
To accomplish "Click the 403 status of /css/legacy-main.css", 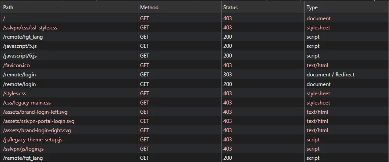I will pyautogui.click(x=227, y=103).
